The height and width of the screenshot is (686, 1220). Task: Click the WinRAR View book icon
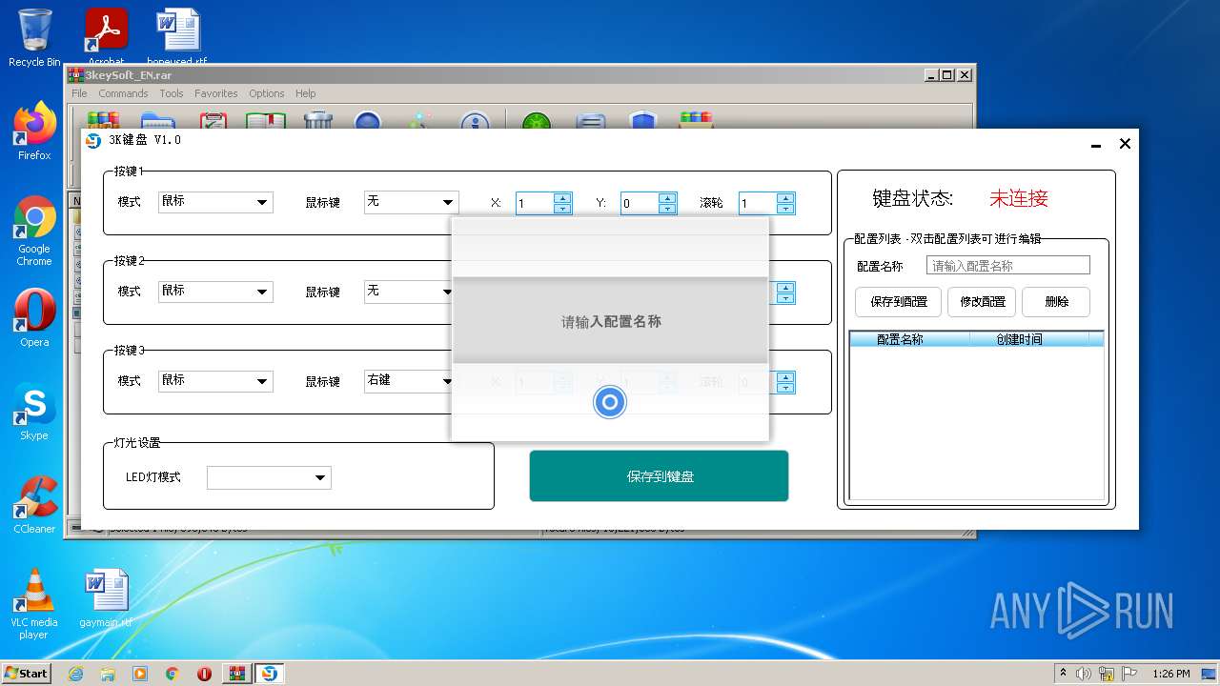point(266,121)
